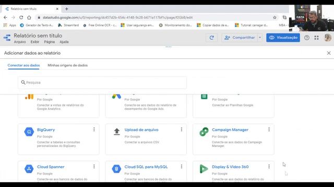Reload the page in the browser
Viewport: 334px width, 187px height.
(x=21, y=17)
